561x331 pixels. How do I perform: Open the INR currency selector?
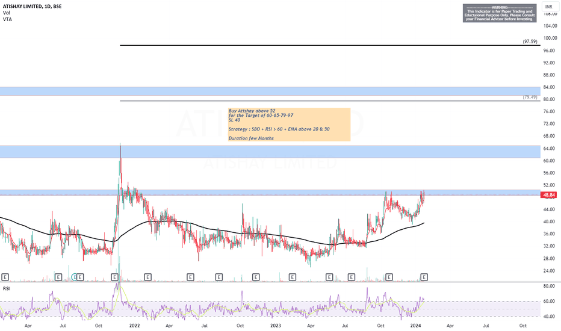pyautogui.click(x=549, y=7)
